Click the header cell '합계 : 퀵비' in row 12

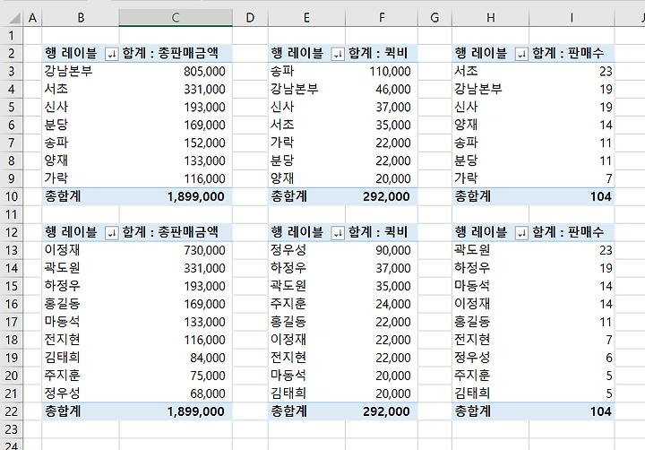pyautogui.click(x=382, y=232)
